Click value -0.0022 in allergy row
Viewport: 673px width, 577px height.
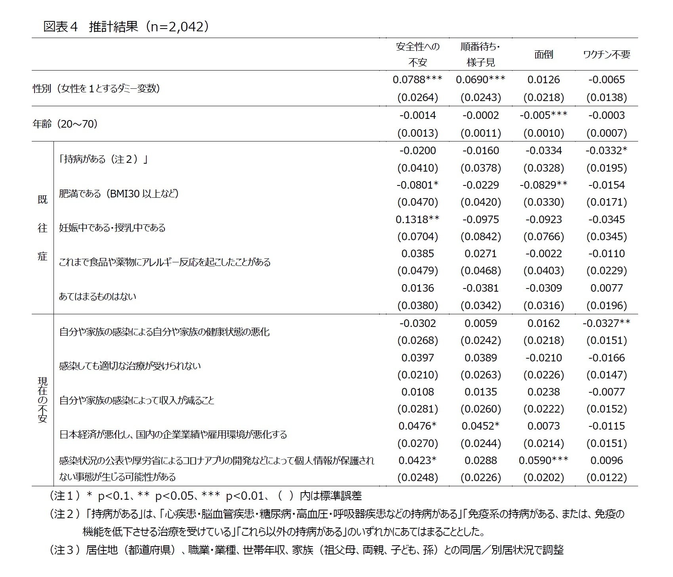544,254
